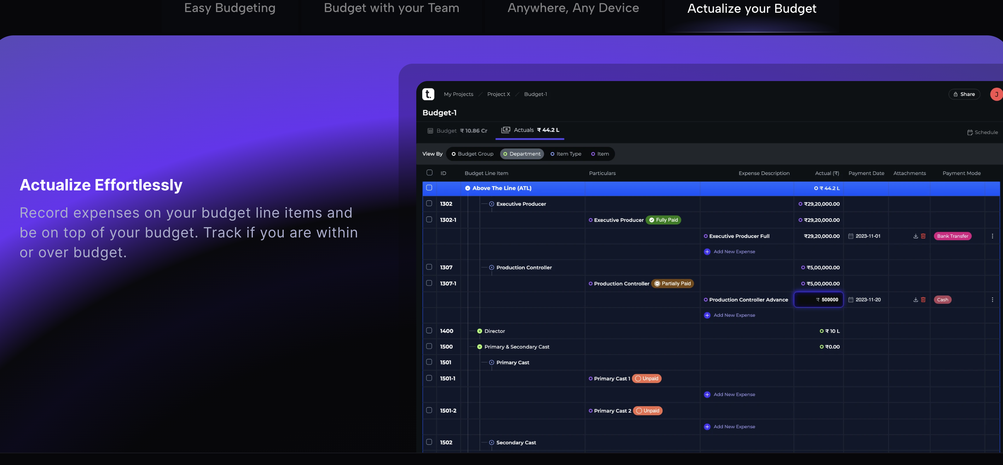Image resolution: width=1003 pixels, height=465 pixels.
Task: Download attachment for Production Controller Advance expense
Action: [x=916, y=299]
